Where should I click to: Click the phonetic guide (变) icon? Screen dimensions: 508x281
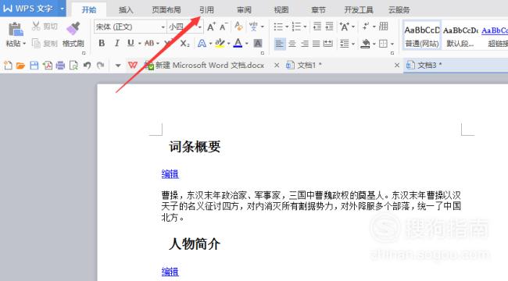253,27
